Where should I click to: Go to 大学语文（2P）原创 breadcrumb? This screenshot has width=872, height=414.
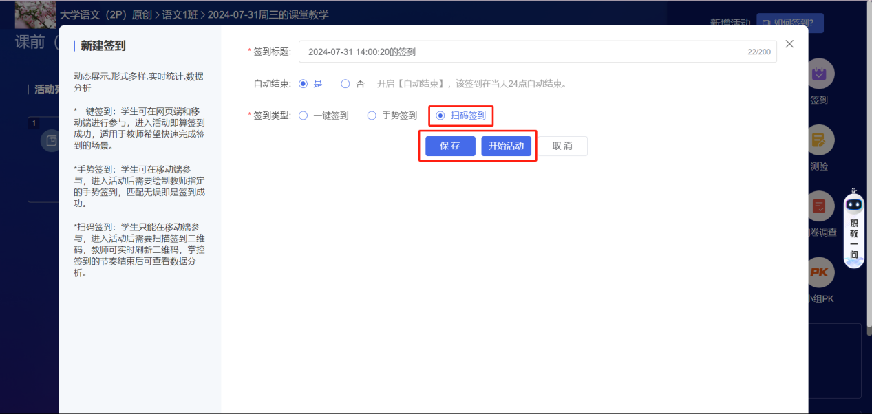pyautogui.click(x=105, y=14)
